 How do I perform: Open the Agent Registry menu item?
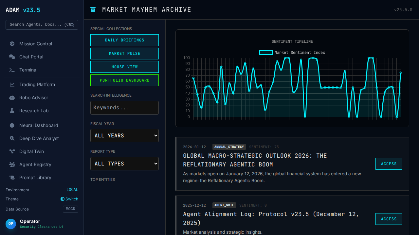point(35,164)
